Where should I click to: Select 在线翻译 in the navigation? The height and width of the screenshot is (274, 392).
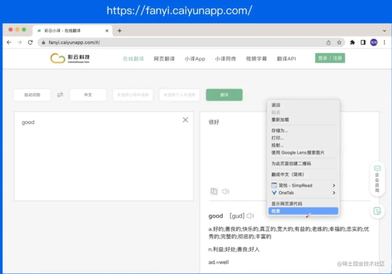tap(133, 59)
